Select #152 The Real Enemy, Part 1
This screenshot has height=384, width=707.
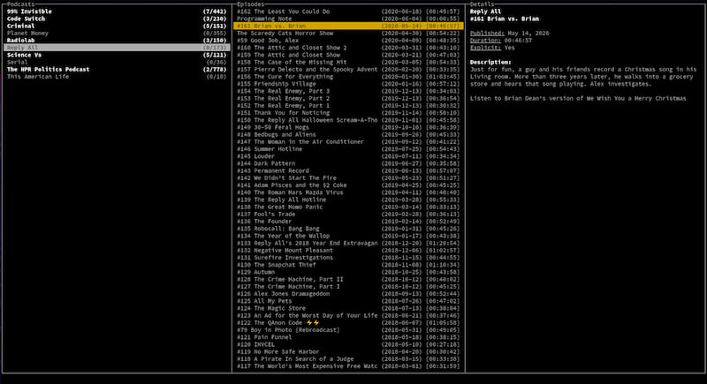point(348,105)
